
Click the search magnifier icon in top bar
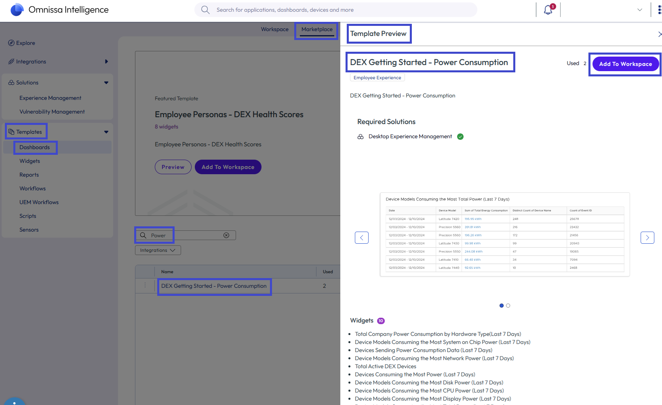[x=205, y=10]
